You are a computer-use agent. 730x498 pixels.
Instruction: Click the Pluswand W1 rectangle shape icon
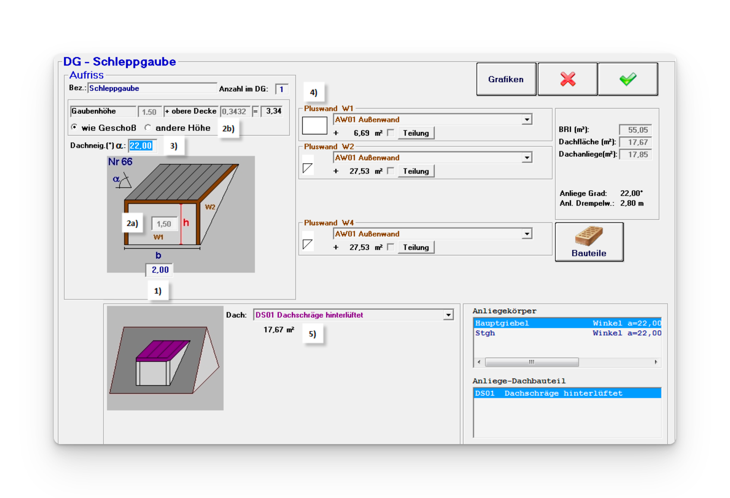(314, 125)
